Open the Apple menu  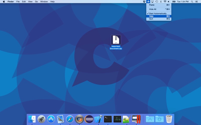pyautogui.click(x=4, y=1)
